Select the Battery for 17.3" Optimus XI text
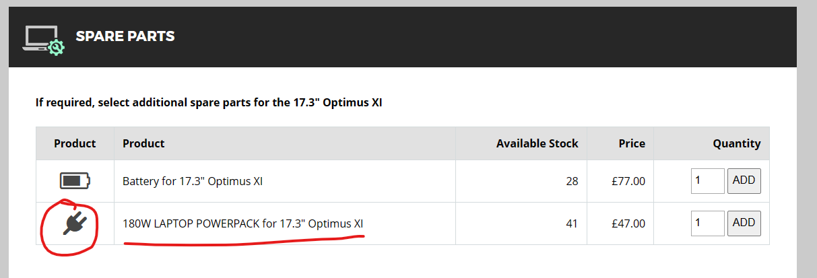 click(x=193, y=181)
